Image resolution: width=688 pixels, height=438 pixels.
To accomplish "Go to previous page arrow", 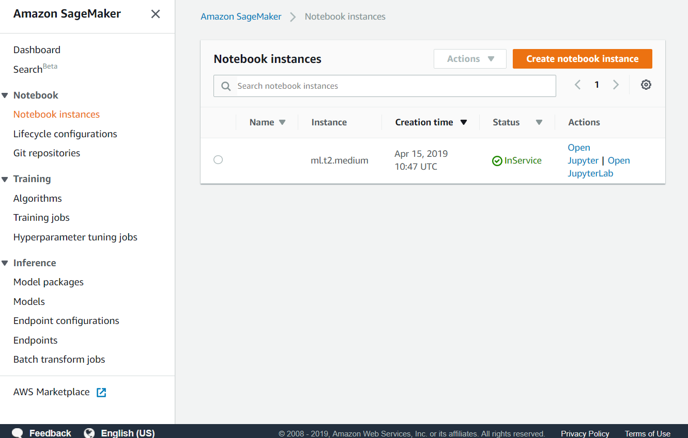I will coord(578,85).
